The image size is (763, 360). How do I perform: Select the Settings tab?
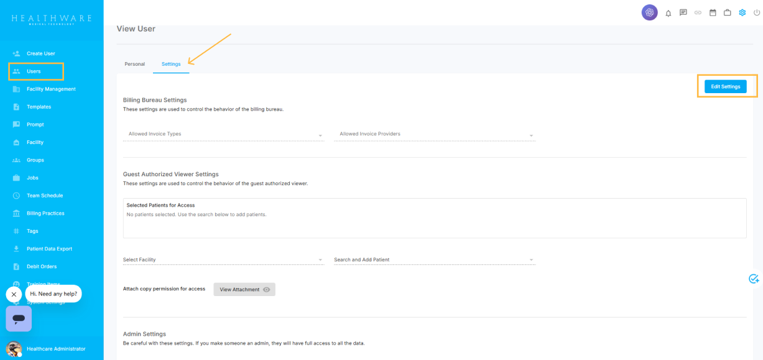(171, 64)
